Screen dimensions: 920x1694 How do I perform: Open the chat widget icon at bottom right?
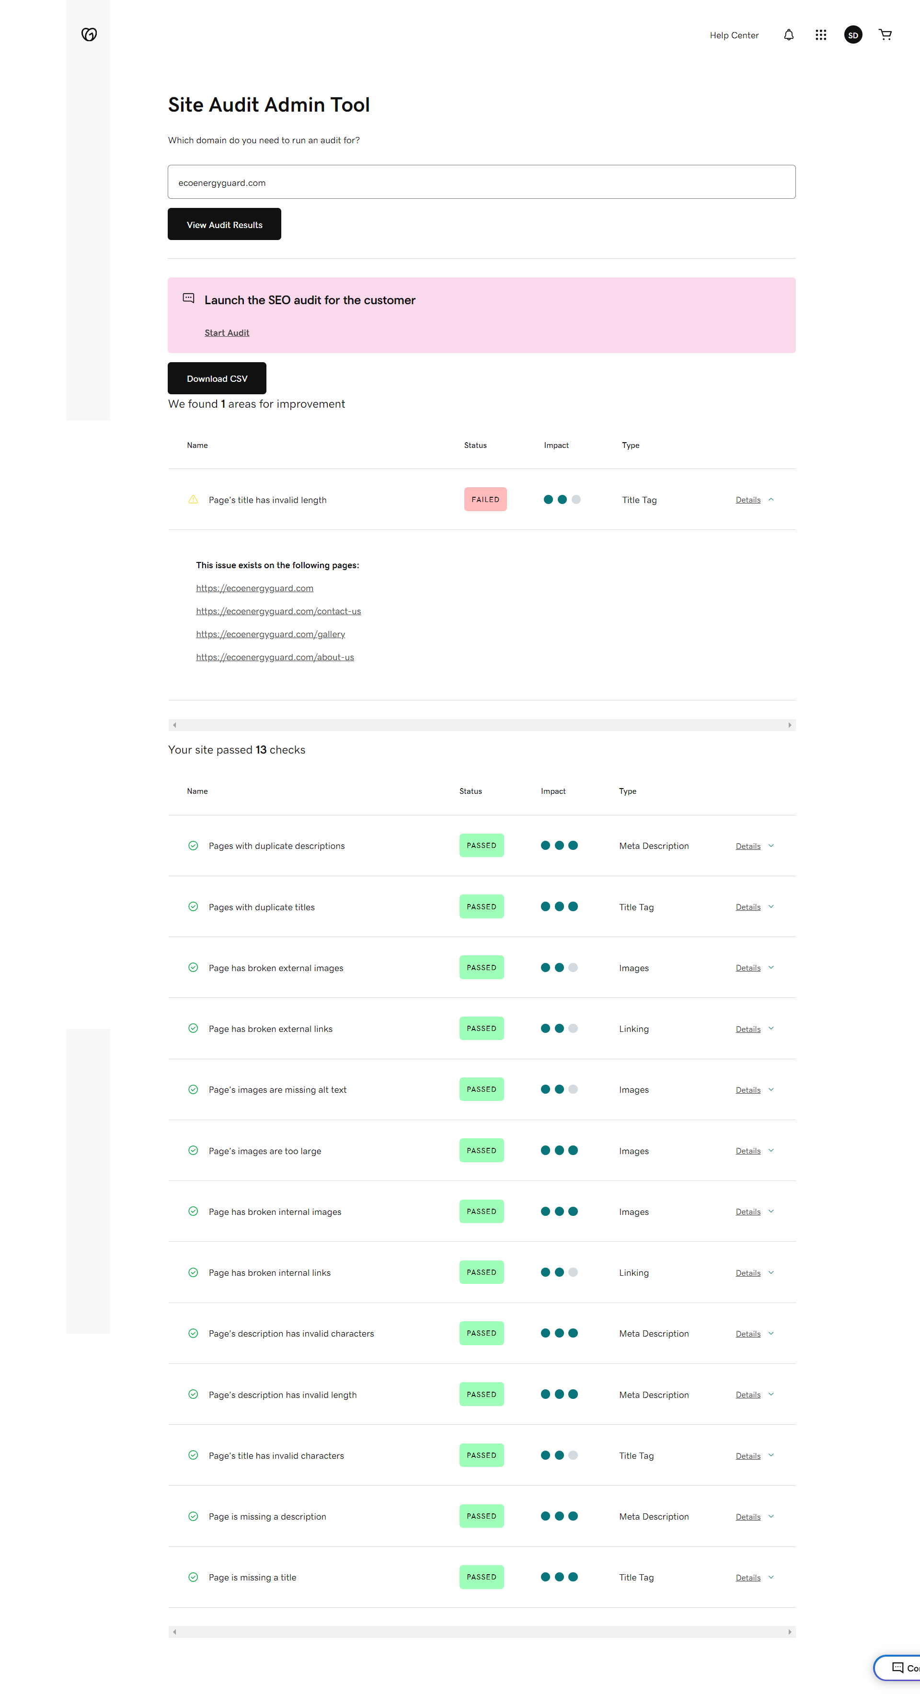[897, 1667]
